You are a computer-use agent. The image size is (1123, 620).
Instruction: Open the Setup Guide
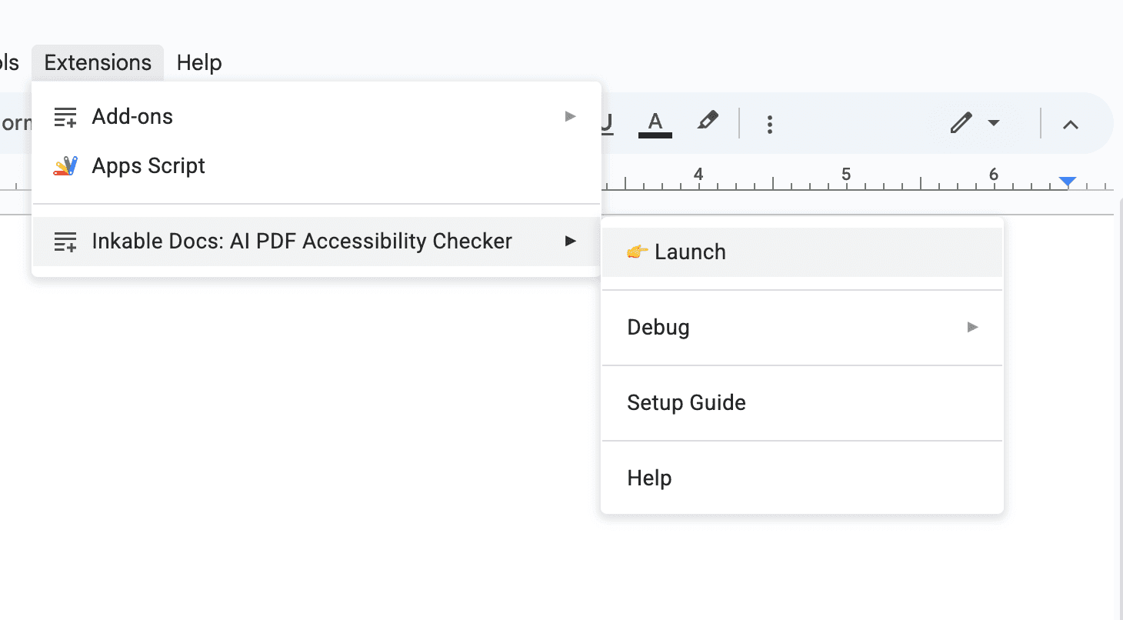[686, 402]
